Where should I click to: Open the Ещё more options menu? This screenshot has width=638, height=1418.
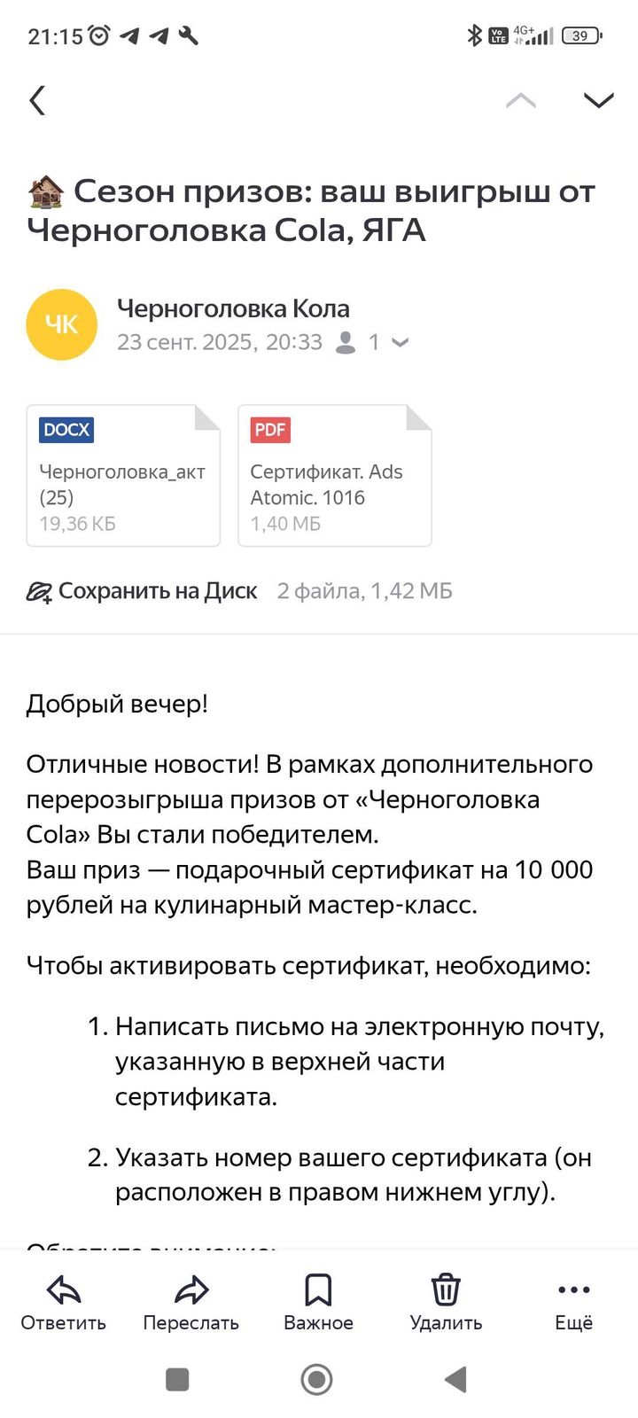(x=573, y=1303)
